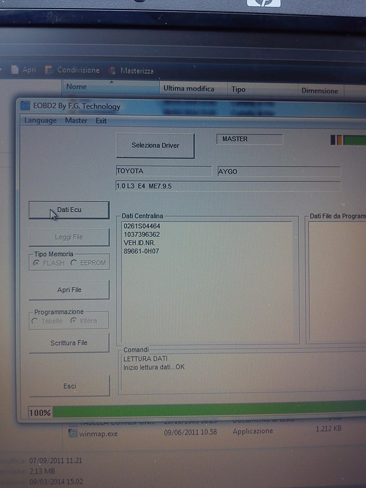Image resolution: width=366 pixels, height=488 pixels.
Task: Click the Dati Ecu button
Action: coord(69,210)
